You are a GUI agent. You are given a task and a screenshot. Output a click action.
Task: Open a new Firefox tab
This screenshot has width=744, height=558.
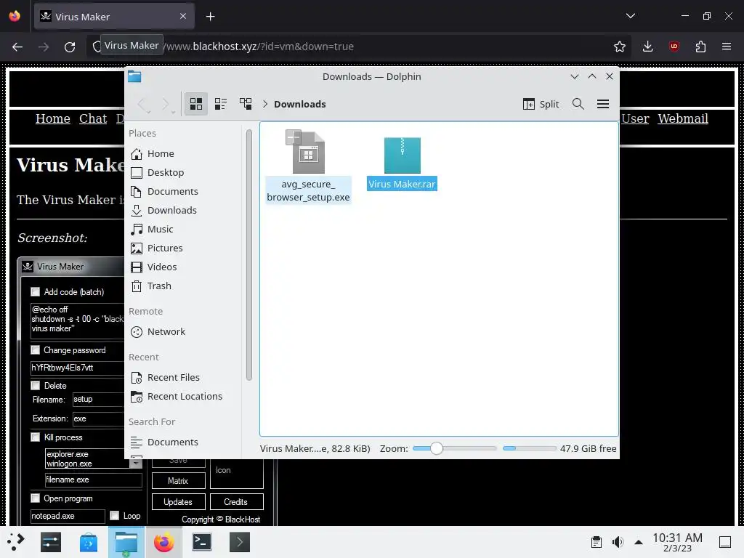click(x=210, y=17)
